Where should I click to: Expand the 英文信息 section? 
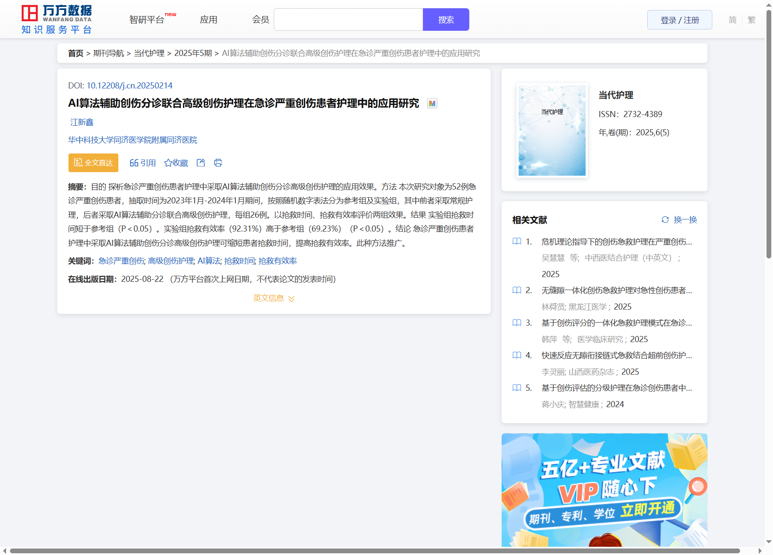pos(274,298)
